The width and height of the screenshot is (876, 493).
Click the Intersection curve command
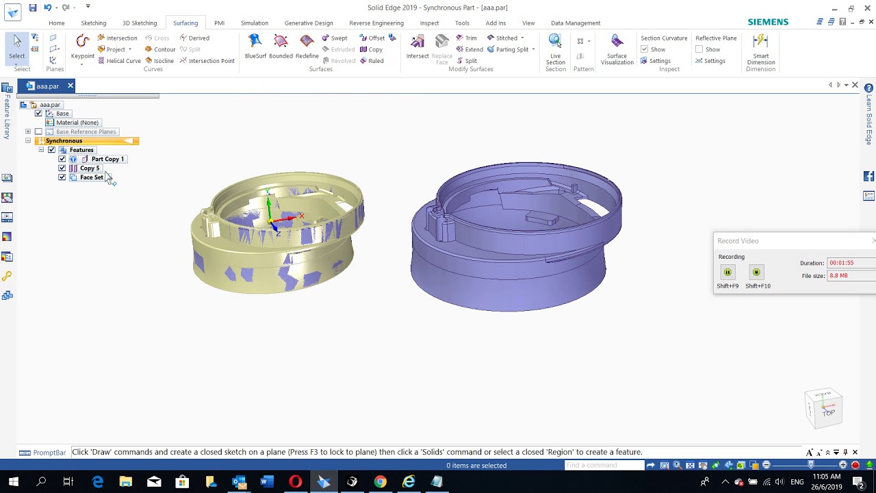117,38
